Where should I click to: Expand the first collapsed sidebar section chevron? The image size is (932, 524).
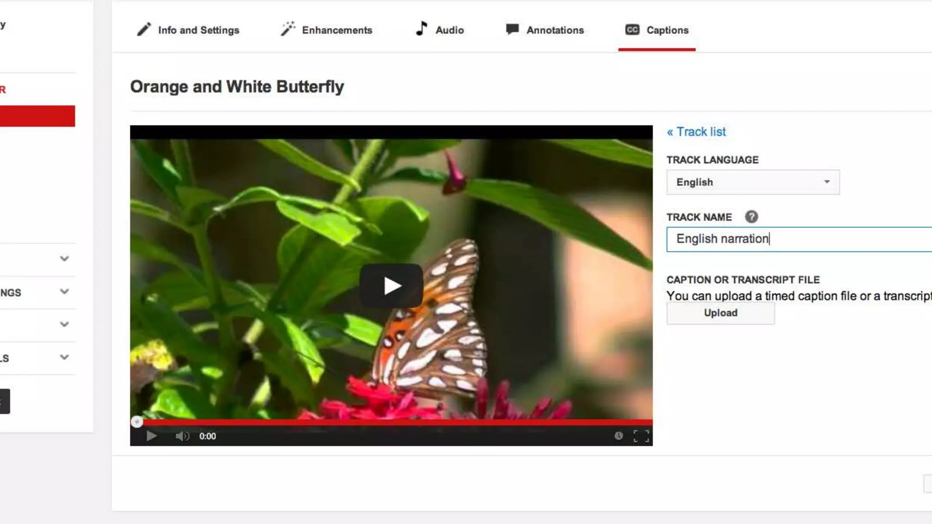coord(64,259)
